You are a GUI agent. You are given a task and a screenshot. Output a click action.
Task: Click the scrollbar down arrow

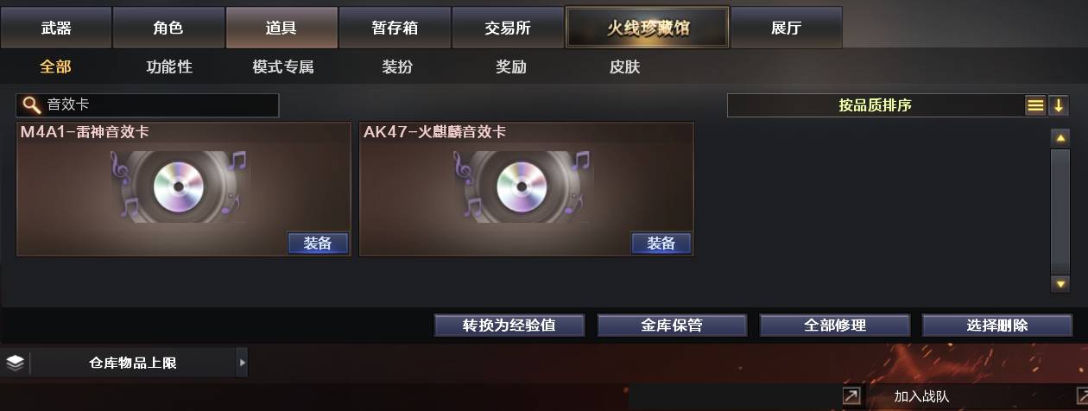[1060, 283]
